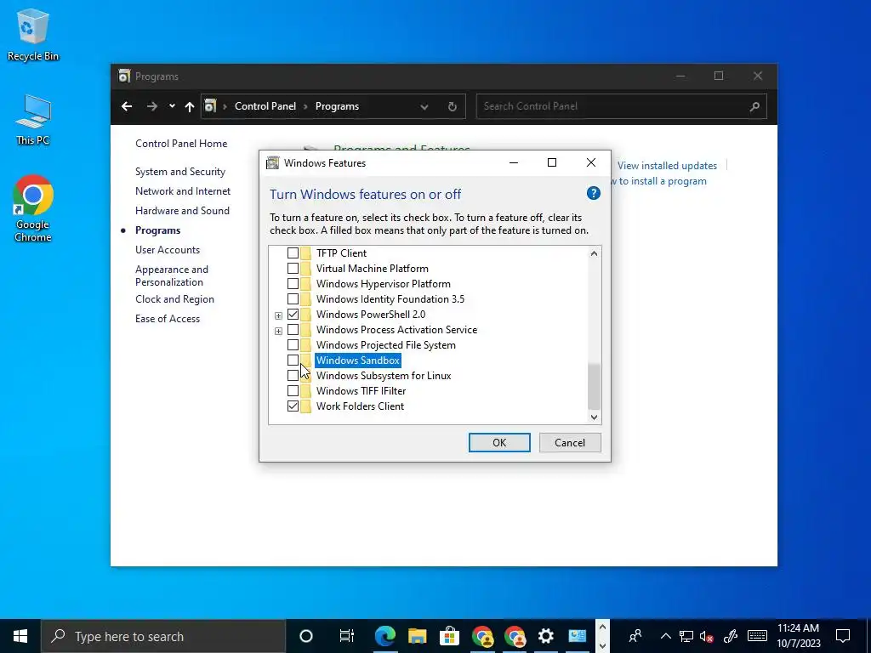The width and height of the screenshot is (871, 653).
Task: Select the Windows TIFF IFilter row
Action: 361,391
